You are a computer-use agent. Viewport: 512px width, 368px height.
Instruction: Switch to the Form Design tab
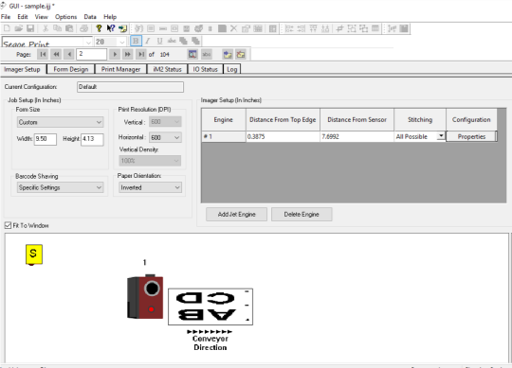[x=71, y=69]
